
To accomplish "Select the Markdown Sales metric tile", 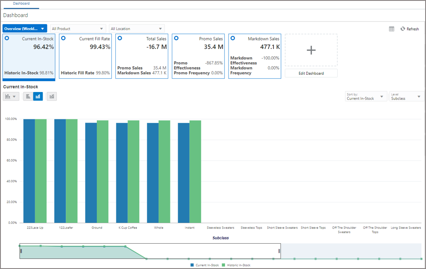I will (255, 56).
